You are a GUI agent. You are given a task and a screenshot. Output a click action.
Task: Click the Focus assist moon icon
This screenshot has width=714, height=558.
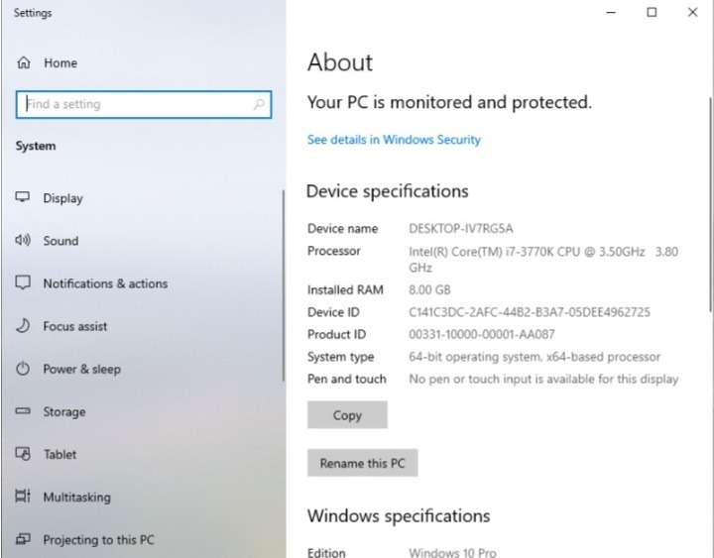(x=24, y=326)
